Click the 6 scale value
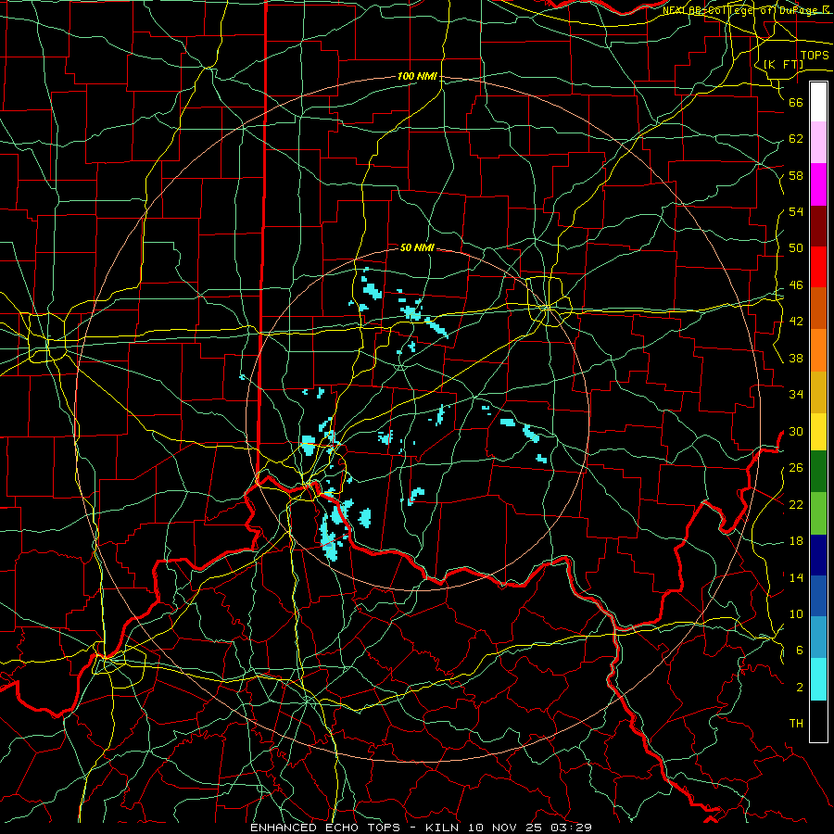This screenshot has width=834, height=834. click(x=799, y=651)
